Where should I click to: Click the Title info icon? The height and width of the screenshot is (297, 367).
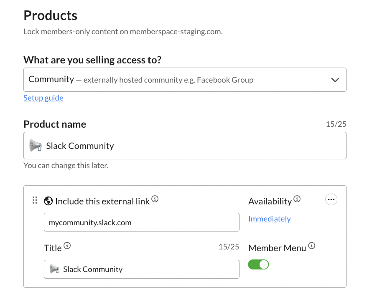(67, 246)
